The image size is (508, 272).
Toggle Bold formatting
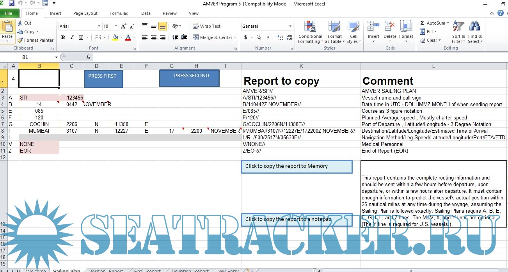(63, 37)
